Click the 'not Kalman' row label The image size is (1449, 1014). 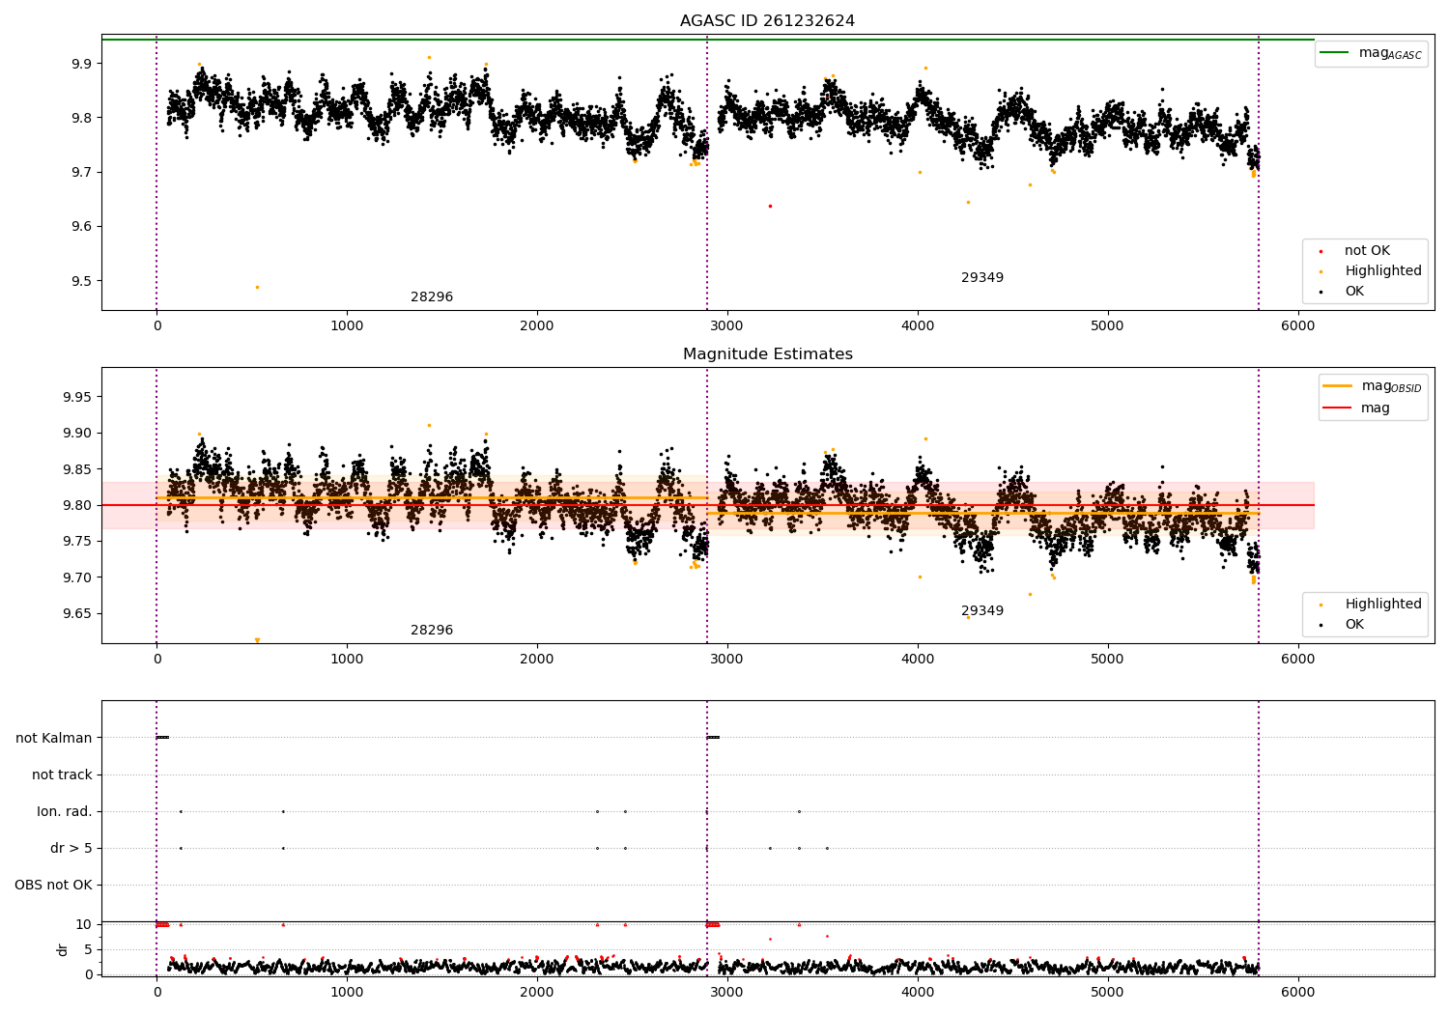[54, 739]
